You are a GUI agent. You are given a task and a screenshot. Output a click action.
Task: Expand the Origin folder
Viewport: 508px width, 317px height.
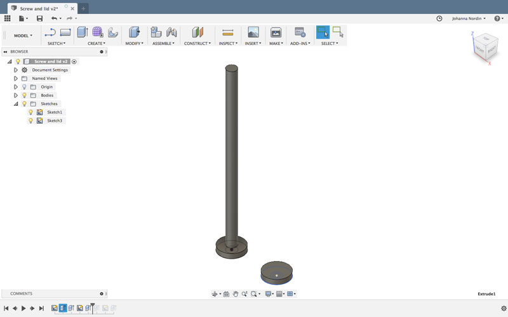coord(15,87)
